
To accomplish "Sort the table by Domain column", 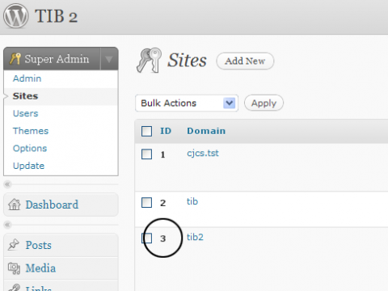I will (206, 131).
